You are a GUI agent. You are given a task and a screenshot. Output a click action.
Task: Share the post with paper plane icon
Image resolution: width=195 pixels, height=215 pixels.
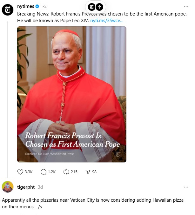click(x=88, y=172)
